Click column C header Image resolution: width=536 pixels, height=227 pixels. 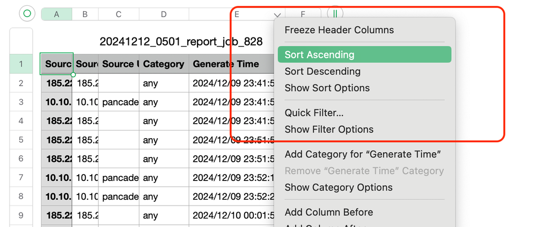118,14
